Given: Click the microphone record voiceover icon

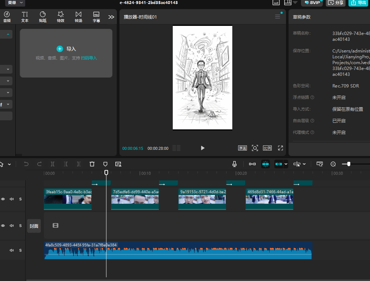Looking at the screenshot, I should (234, 164).
